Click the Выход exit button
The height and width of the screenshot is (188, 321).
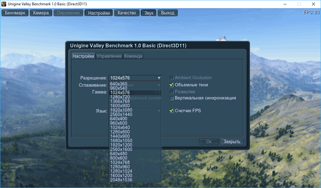[168, 13]
